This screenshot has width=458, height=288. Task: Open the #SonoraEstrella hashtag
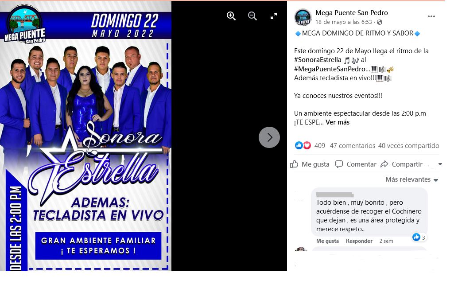point(318,60)
